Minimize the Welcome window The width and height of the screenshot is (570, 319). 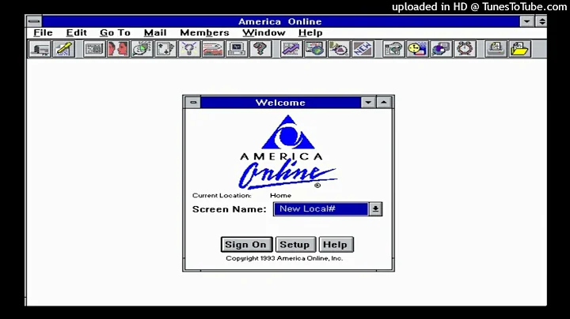tap(368, 103)
